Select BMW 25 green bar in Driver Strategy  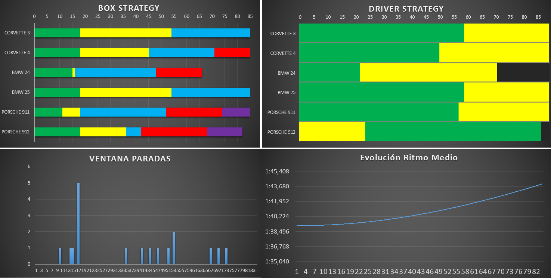(382, 92)
